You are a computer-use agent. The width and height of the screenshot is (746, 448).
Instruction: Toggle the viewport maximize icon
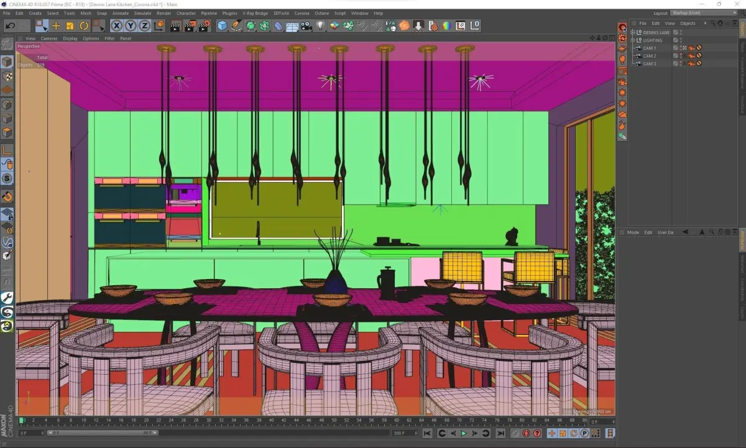(x=612, y=39)
